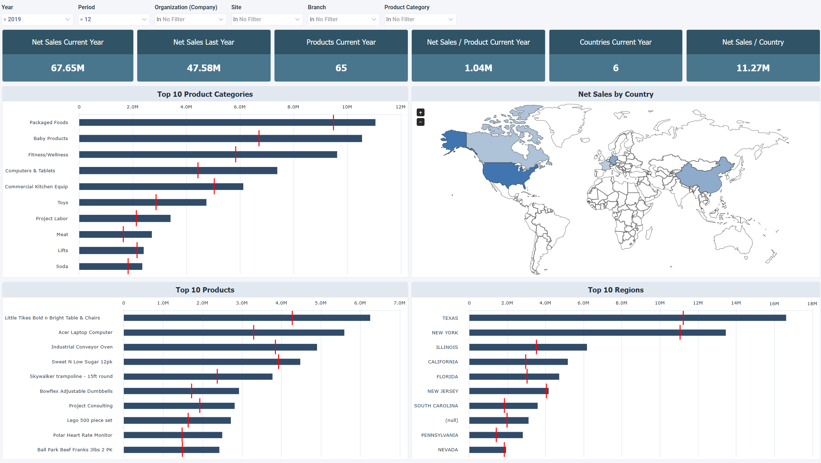Screen dimensions: 821x463
Task: Click the Countries Current Year tile
Action: (615, 56)
